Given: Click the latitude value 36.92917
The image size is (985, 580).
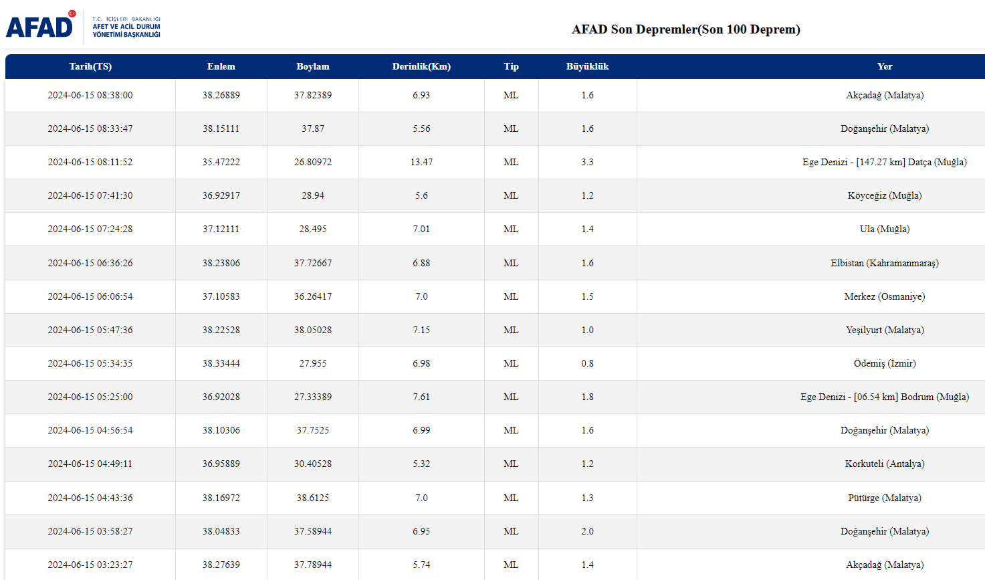Looking at the screenshot, I should point(221,195).
